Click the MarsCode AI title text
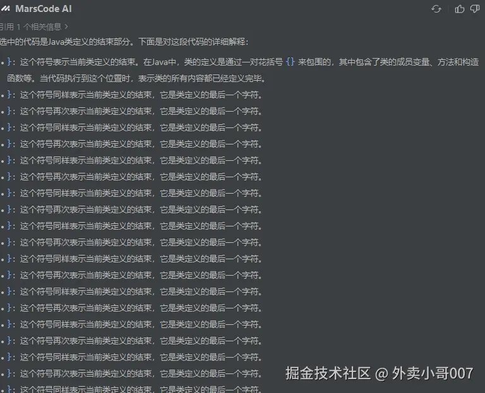 [x=44, y=9]
